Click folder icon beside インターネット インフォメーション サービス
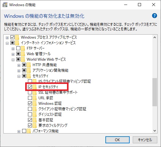The width and height of the screenshot is (161, 147). pos(17,43)
